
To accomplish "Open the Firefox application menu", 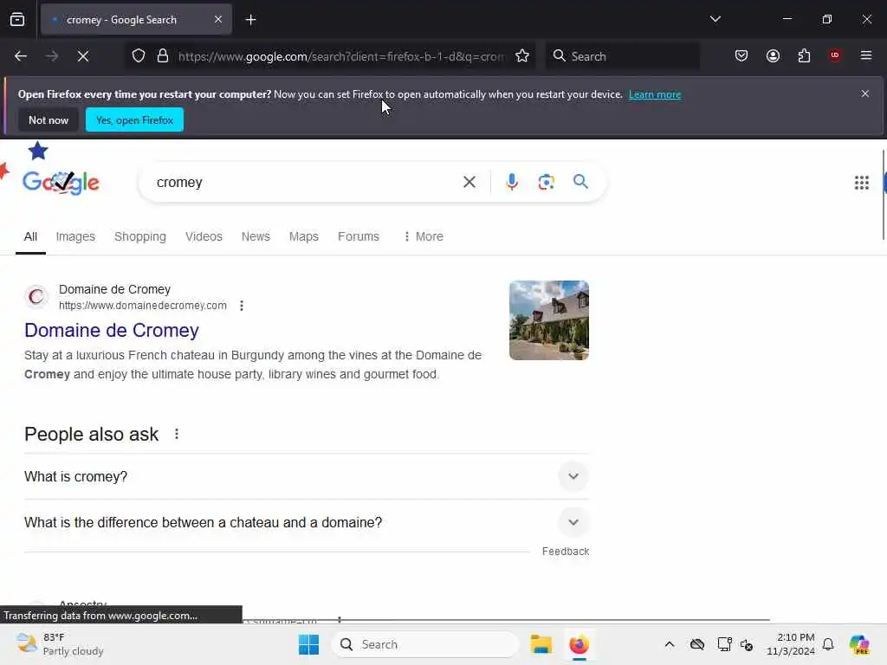I will (x=865, y=55).
